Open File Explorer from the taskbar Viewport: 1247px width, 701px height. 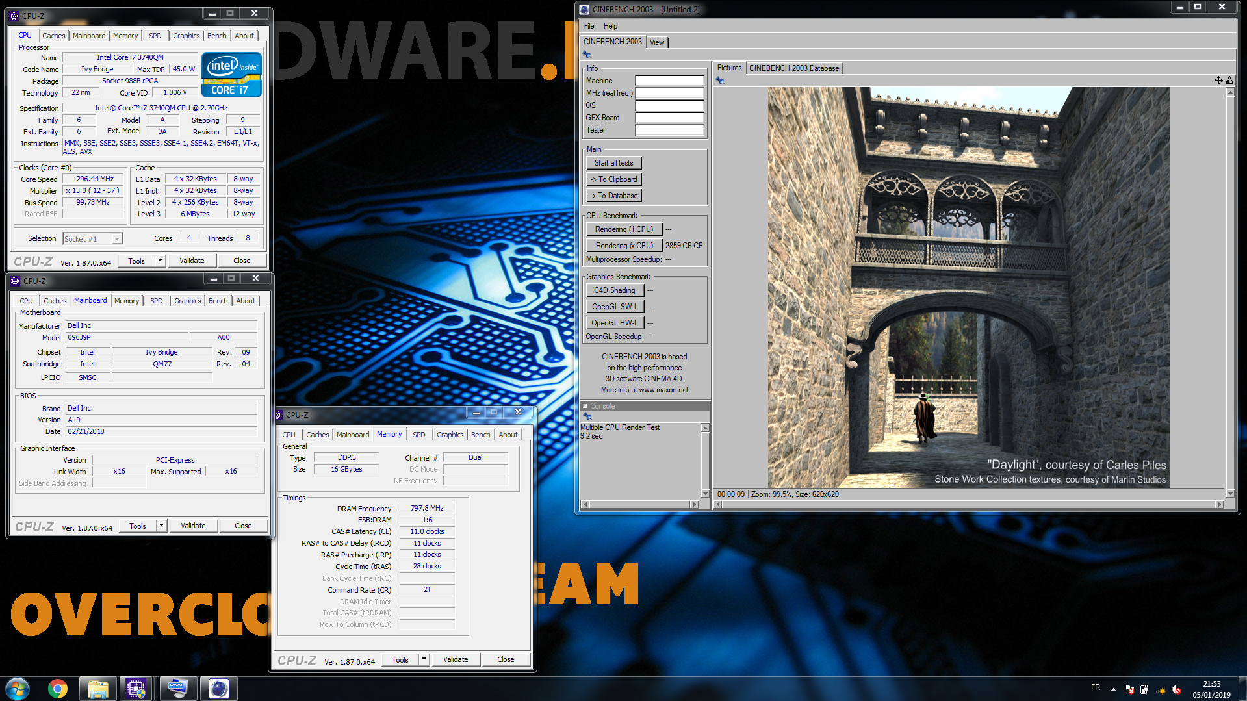(x=97, y=689)
